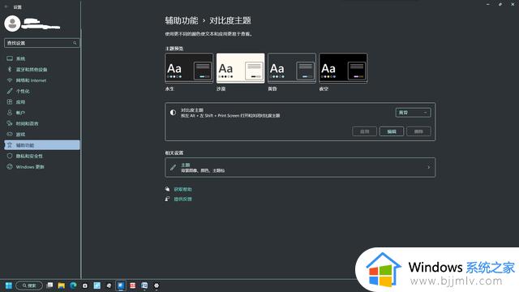
Task: Select the 沙漠 light theme preview
Action: tap(240, 68)
